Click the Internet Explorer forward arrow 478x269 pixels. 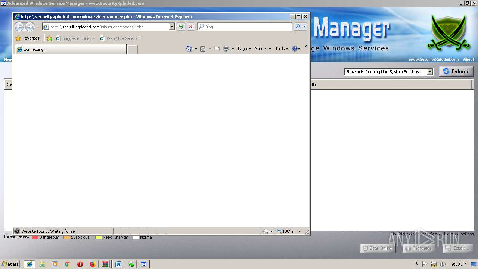[x=30, y=27]
